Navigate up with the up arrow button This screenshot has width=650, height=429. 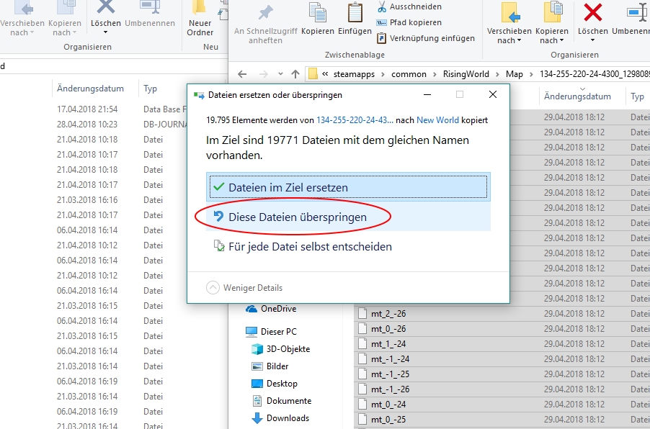295,74
